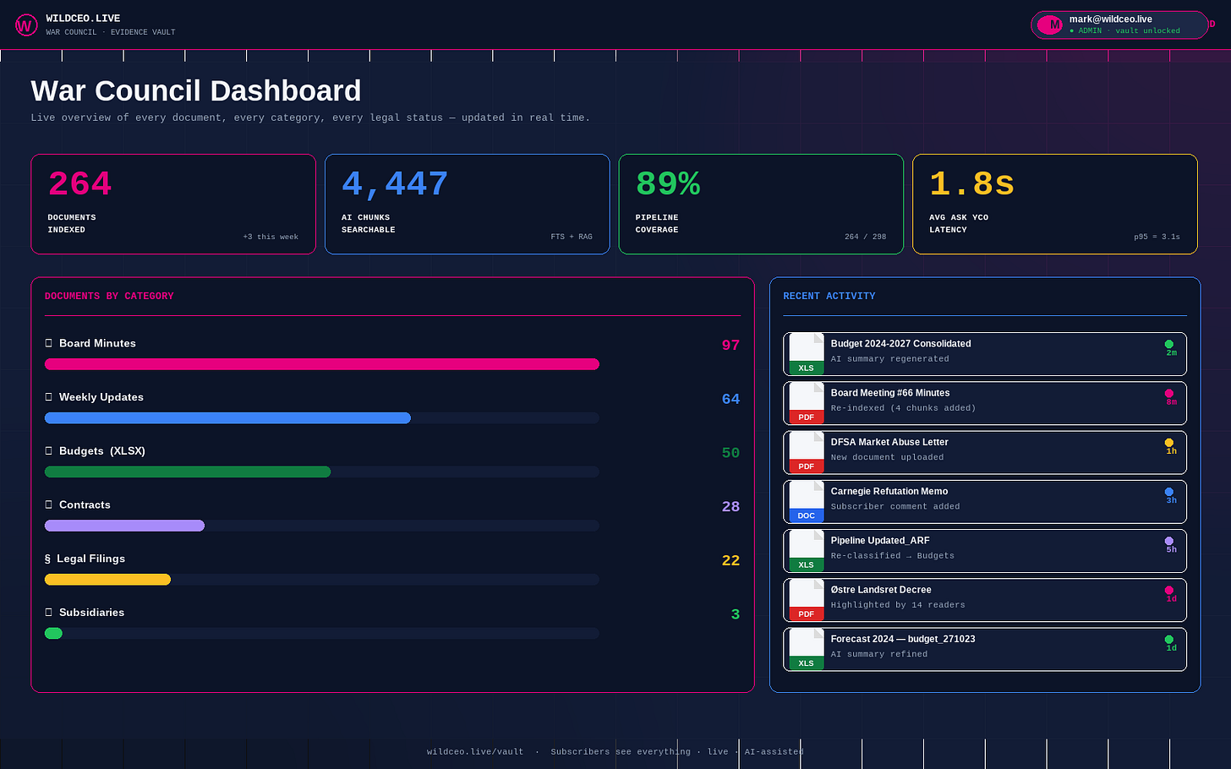
Task: Click the Budgets (XLSX) green progress bar
Action: 188,472
